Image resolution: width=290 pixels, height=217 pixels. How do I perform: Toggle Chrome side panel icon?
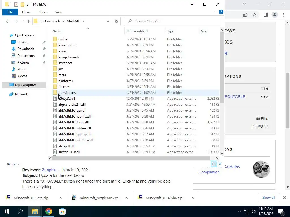click(266, 15)
